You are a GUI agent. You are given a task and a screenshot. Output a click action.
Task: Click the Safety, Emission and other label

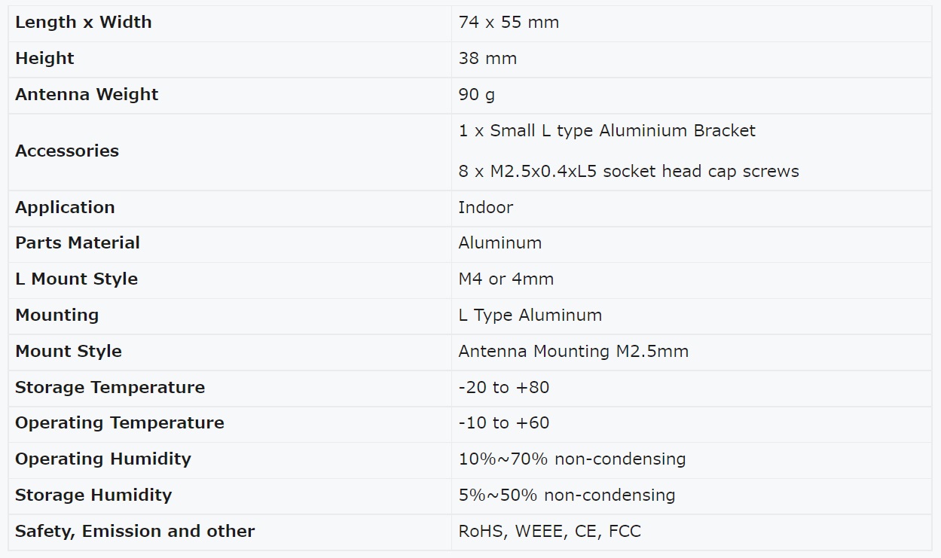point(135,531)
